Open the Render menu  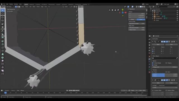pos(11,4)
